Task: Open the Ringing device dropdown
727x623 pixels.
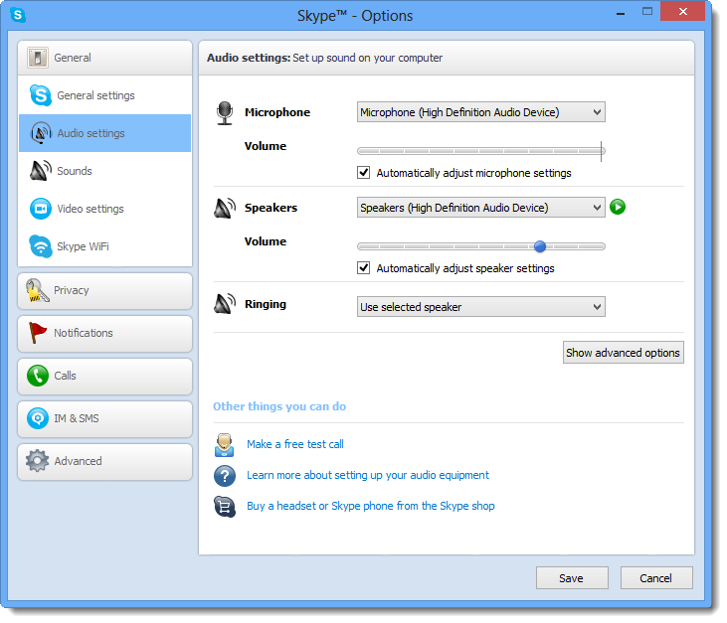Action: click(x=480, y=307)
